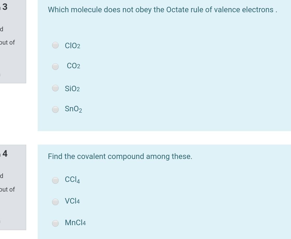291x239 pixels.
Task: Click the 'out of' marks text for question 3
Action: coord(7,42)
